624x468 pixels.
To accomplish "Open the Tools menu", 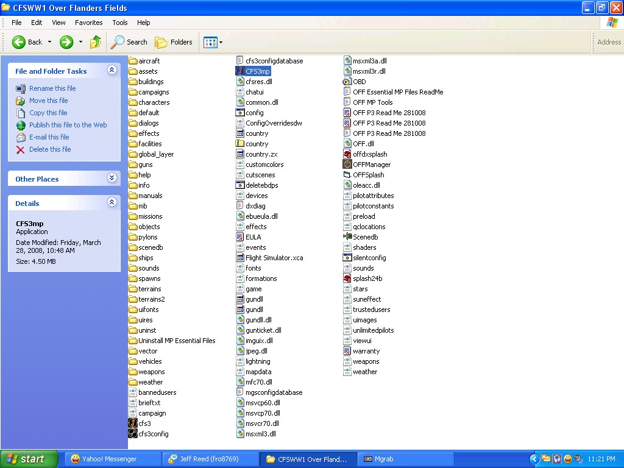I will click(x=120, y=23).
